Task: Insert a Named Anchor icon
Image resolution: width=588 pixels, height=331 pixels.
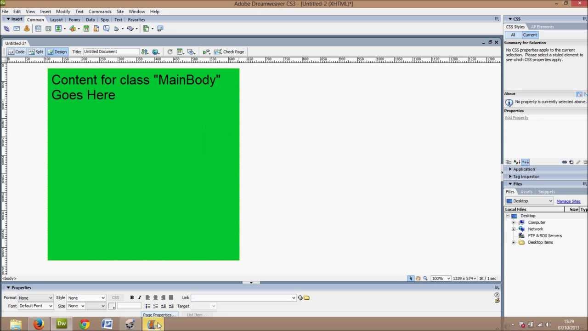Action: pyautogui.click(x=27, y=29)
